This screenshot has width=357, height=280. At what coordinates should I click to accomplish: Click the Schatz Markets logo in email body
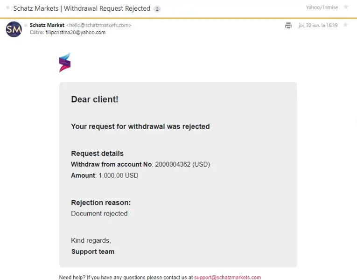pos(65,63)
